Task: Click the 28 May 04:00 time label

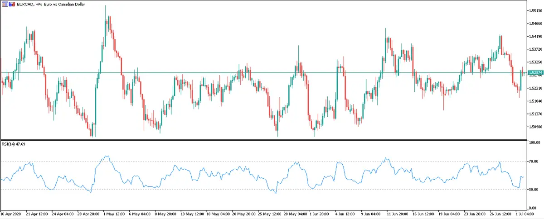Action: click(296, 213)
